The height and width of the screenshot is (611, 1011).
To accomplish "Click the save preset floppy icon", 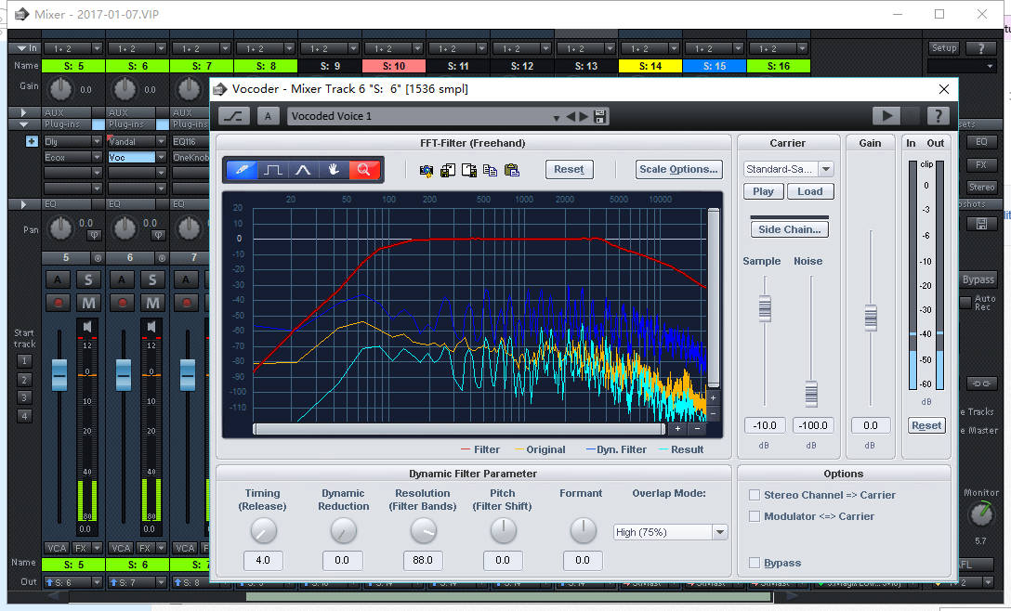I will 600,116.
